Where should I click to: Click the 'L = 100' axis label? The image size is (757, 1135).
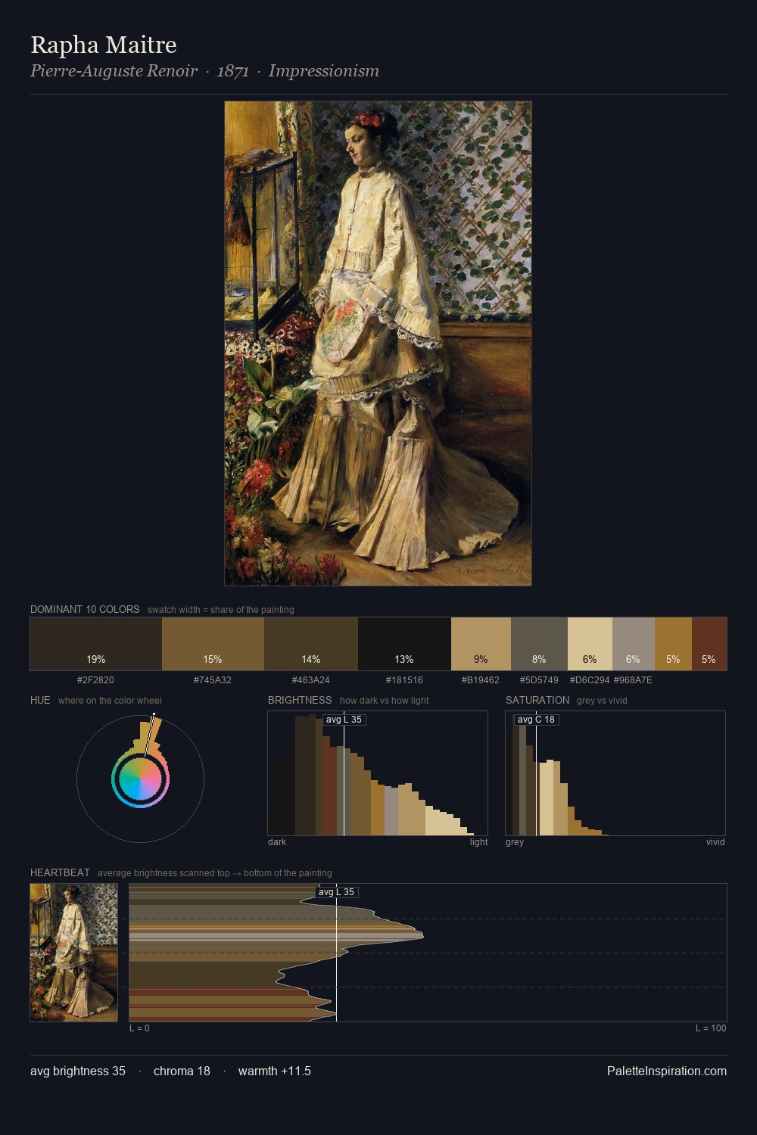point(711,1028)
